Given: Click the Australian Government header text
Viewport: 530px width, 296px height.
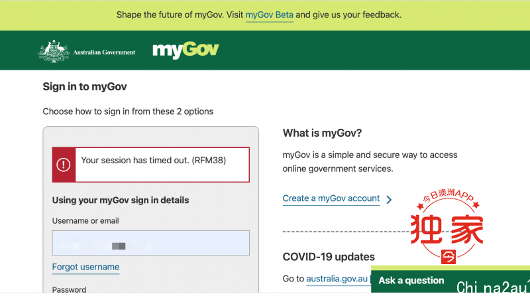Looking at the screenshot, I should (x=104, y=52).
